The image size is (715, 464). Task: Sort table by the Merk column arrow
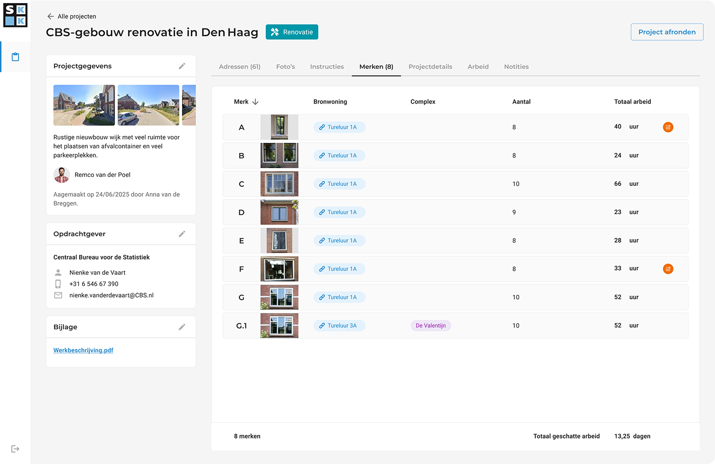click(x=255, y=102)
